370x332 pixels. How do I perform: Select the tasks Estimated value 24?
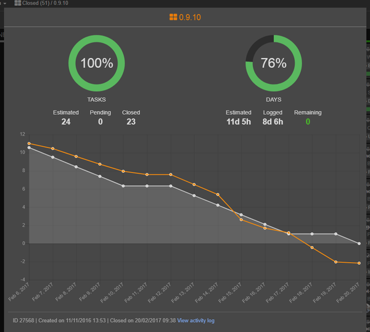pyautogui.click(x=66, y=122)
